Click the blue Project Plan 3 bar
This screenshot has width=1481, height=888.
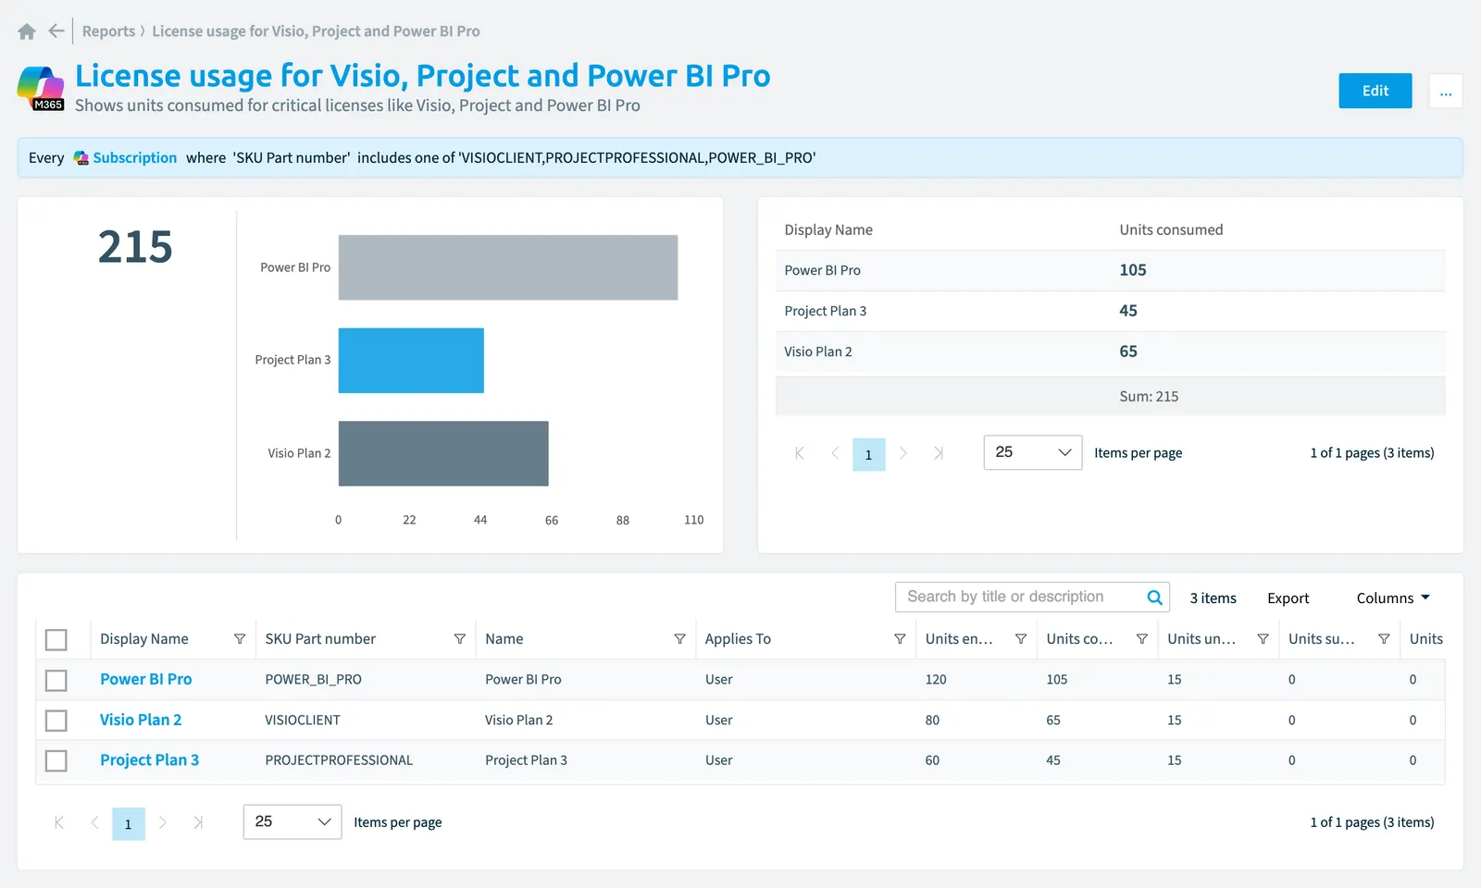click(411, 361)
